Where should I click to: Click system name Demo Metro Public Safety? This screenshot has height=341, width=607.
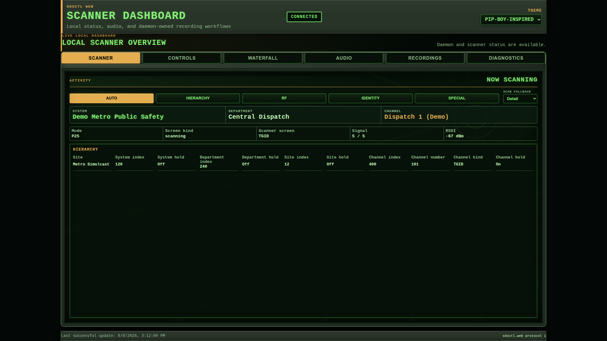118,117
